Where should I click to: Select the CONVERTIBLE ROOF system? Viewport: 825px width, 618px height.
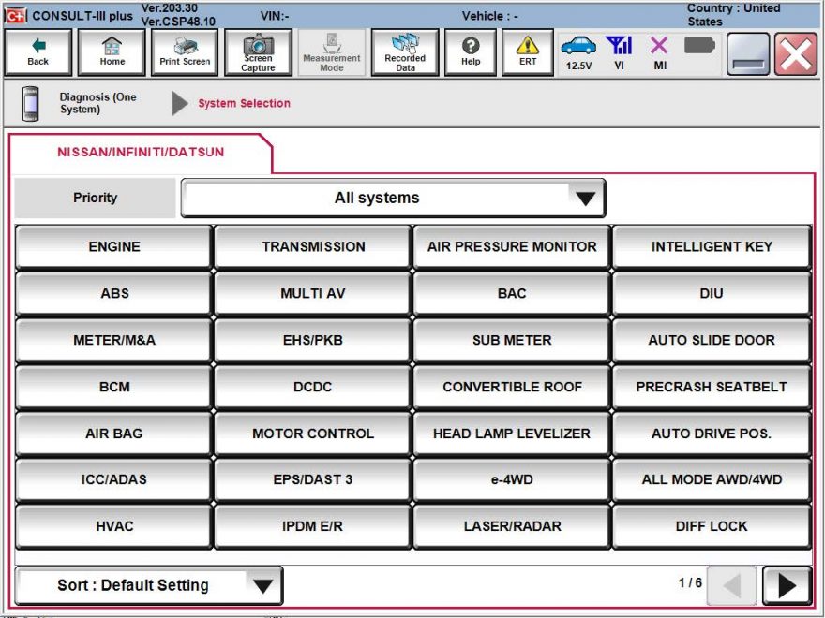point(512,386)
